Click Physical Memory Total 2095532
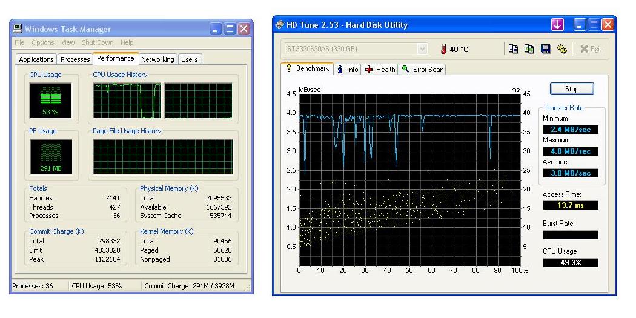This screenshot has width=636, height=318. (x=219, y=198)
